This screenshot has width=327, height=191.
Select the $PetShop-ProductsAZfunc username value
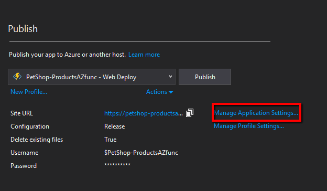click(x=141, y=153)
